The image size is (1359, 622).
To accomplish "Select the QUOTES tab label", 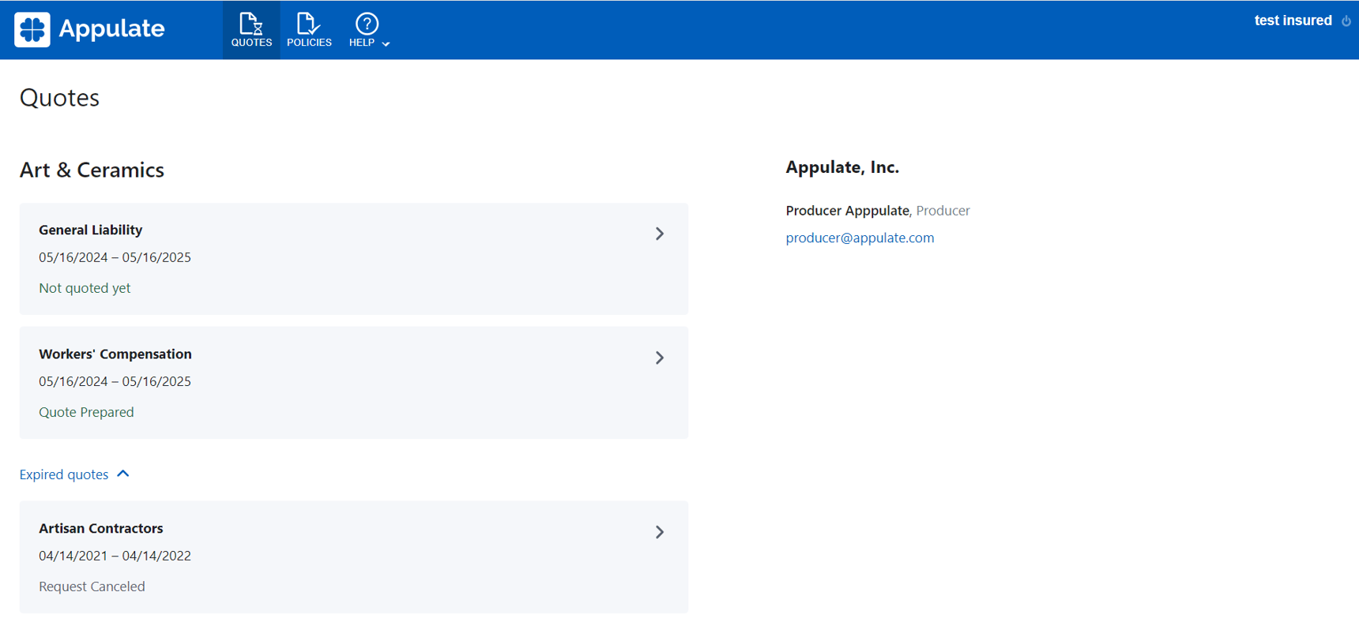I will click(x=251, y=43).
